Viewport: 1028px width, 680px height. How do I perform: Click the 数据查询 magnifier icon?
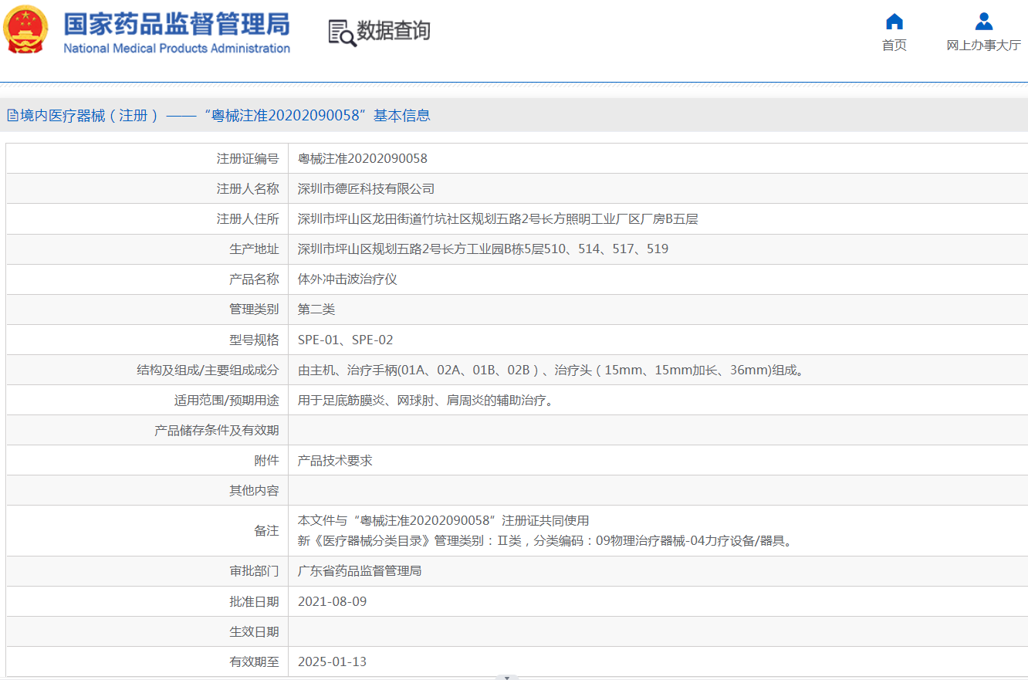[342, 32]
